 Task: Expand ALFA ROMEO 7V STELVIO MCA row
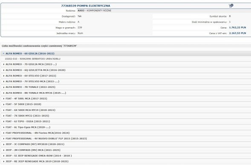point(126,81)
